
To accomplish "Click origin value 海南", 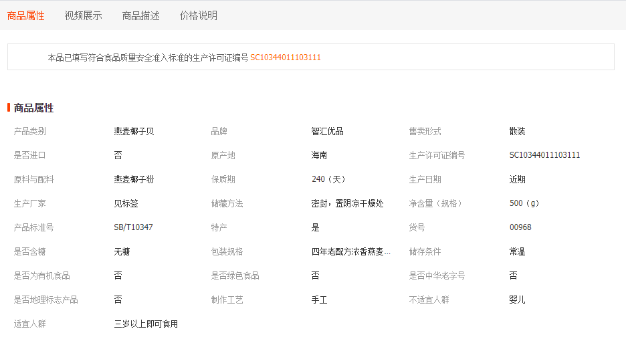I will coord(320,155).
